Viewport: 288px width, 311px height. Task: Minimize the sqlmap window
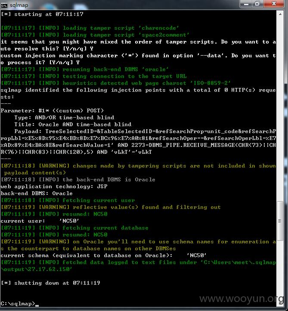(246, 3)
